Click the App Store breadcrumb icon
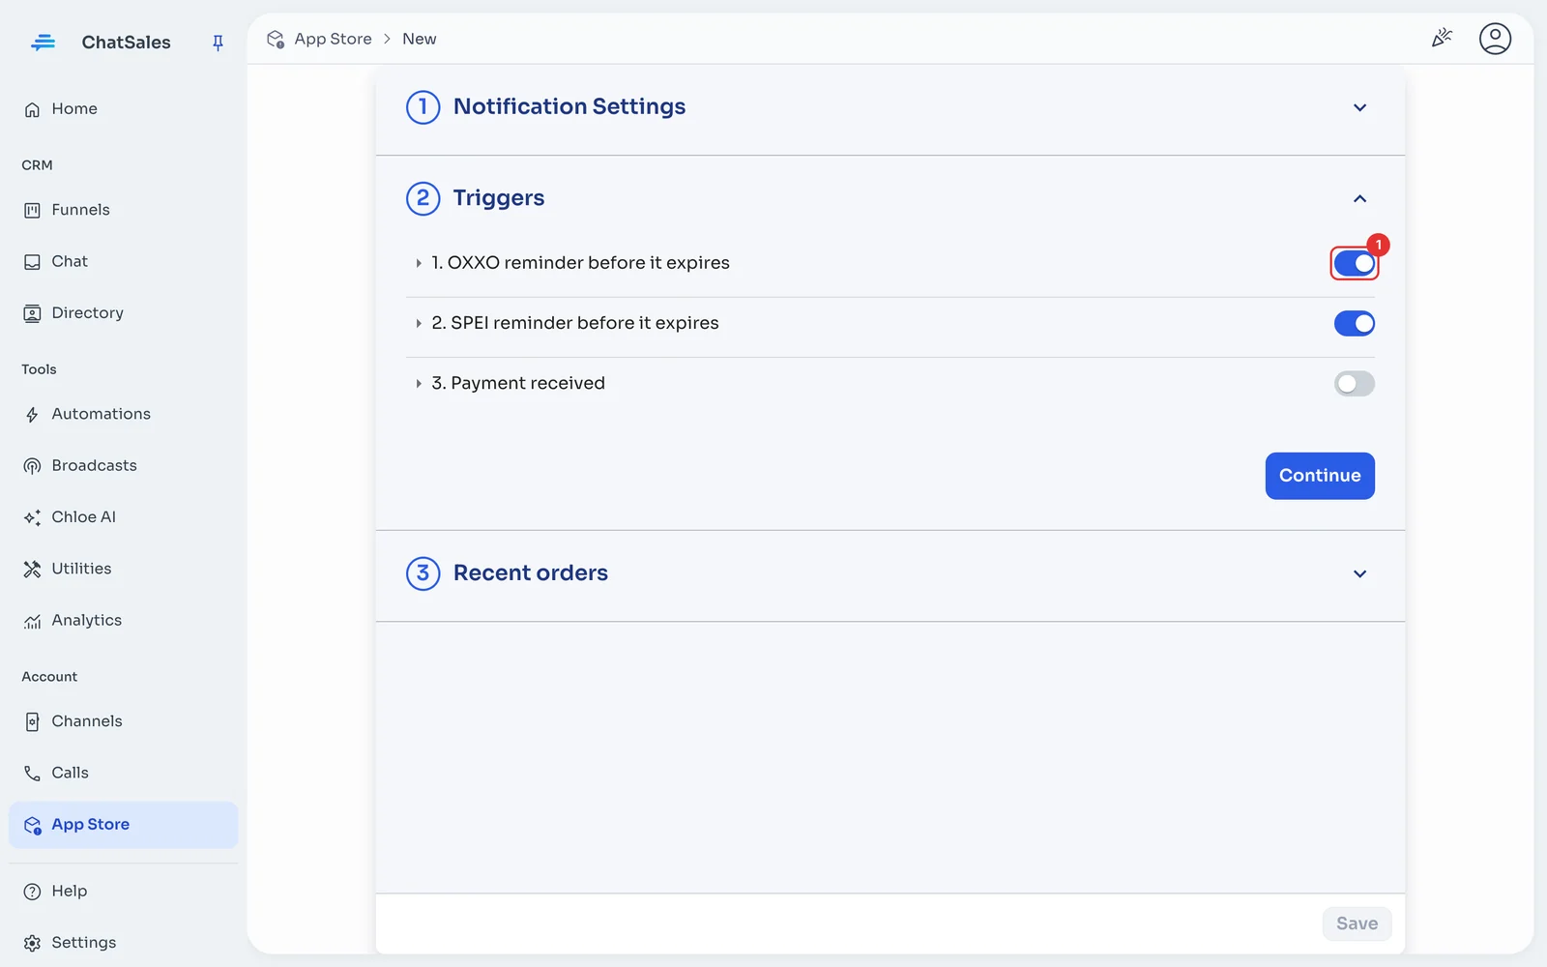Image resolution: width=1547 pixels, height=967 pixels. pyautogui.click(x=276, y=39)
